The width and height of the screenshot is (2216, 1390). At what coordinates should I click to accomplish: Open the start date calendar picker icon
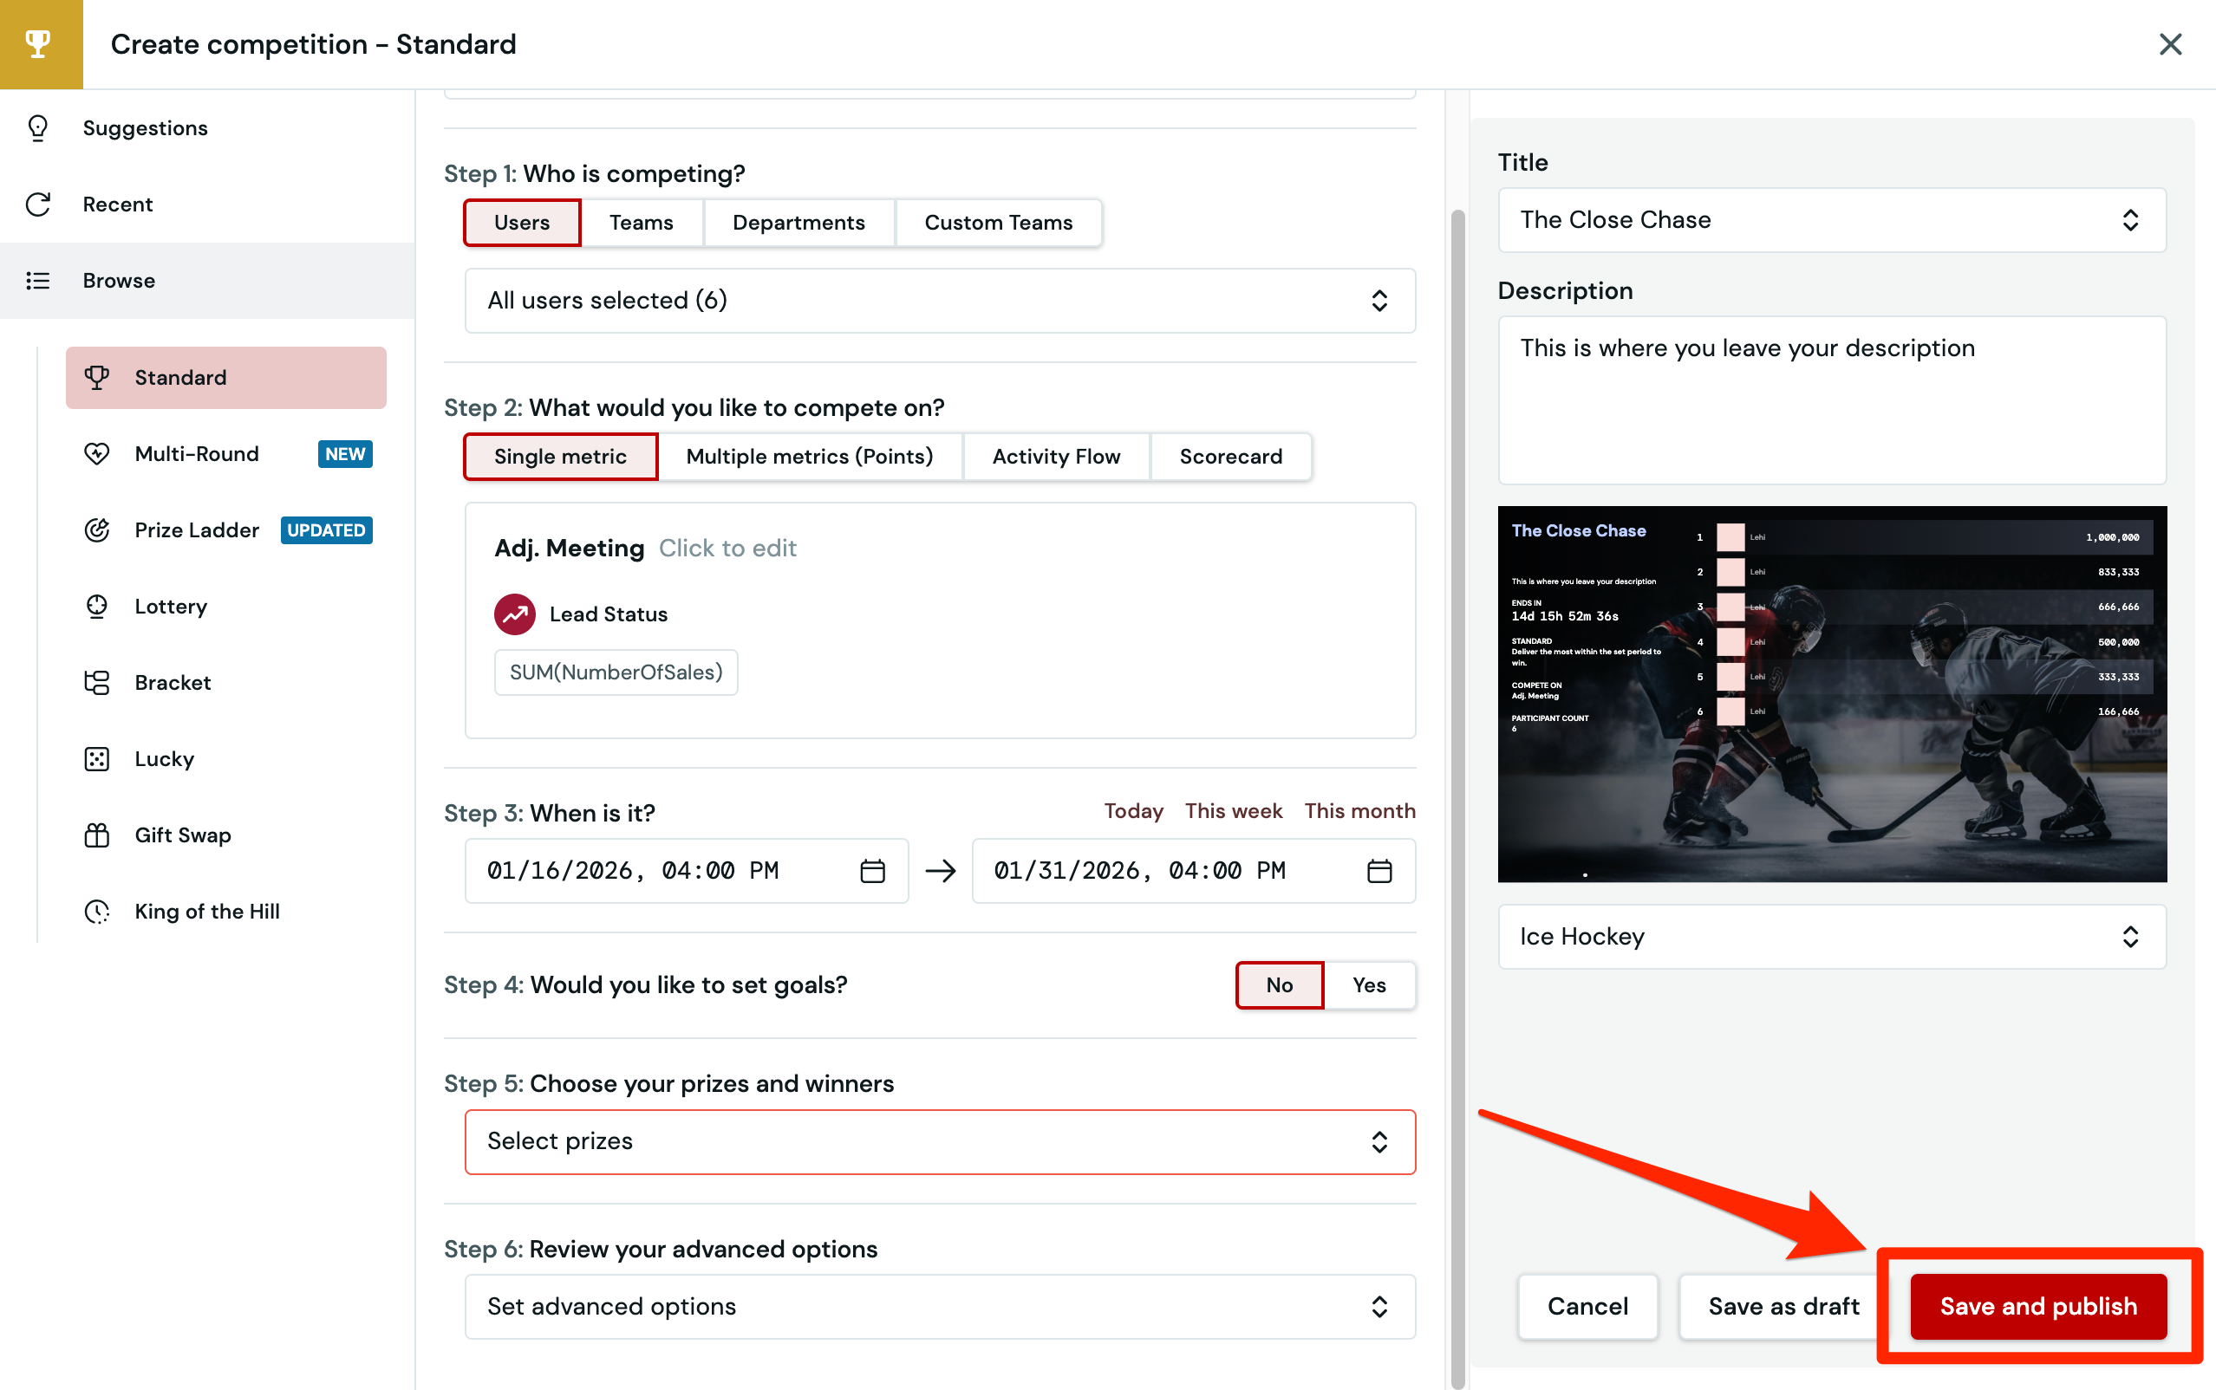click(x=871, y=871)
